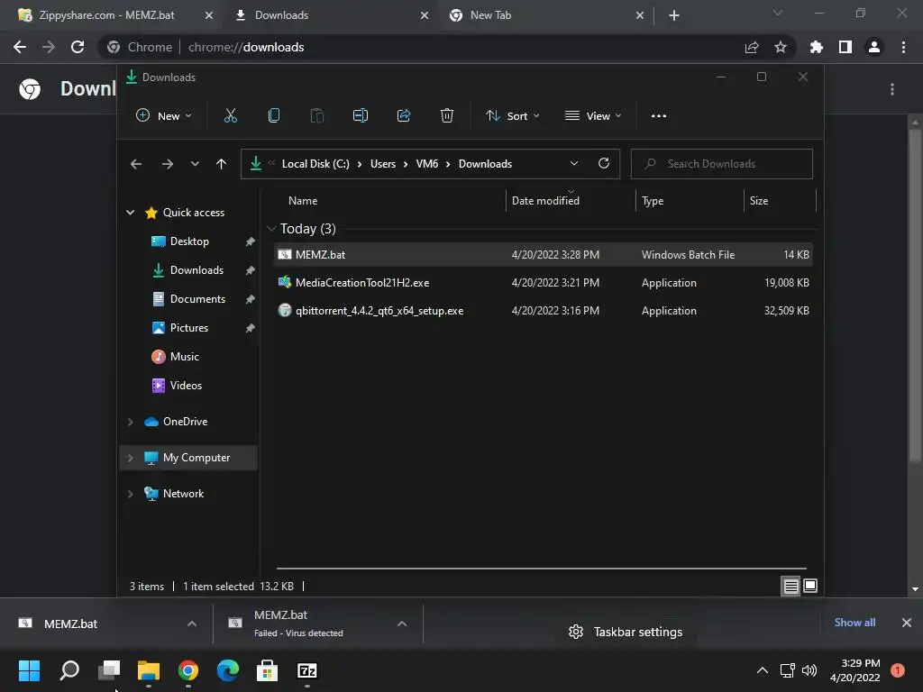Sort by Name column header

click(303, 201)
